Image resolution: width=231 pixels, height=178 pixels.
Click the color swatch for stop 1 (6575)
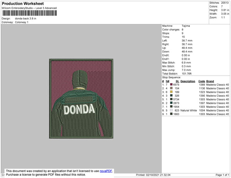tap(171, 84)
